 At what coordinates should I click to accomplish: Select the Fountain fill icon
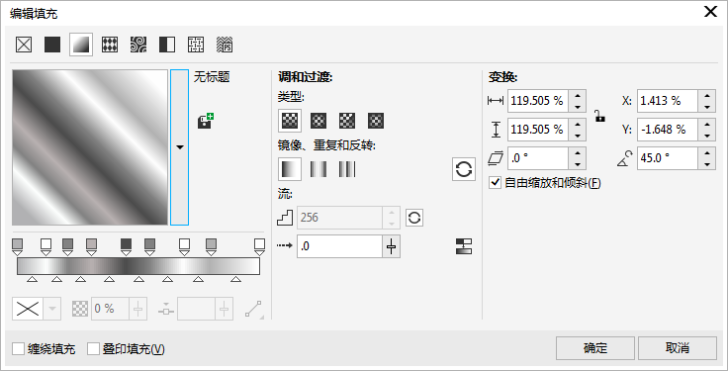tap(81, 45)
